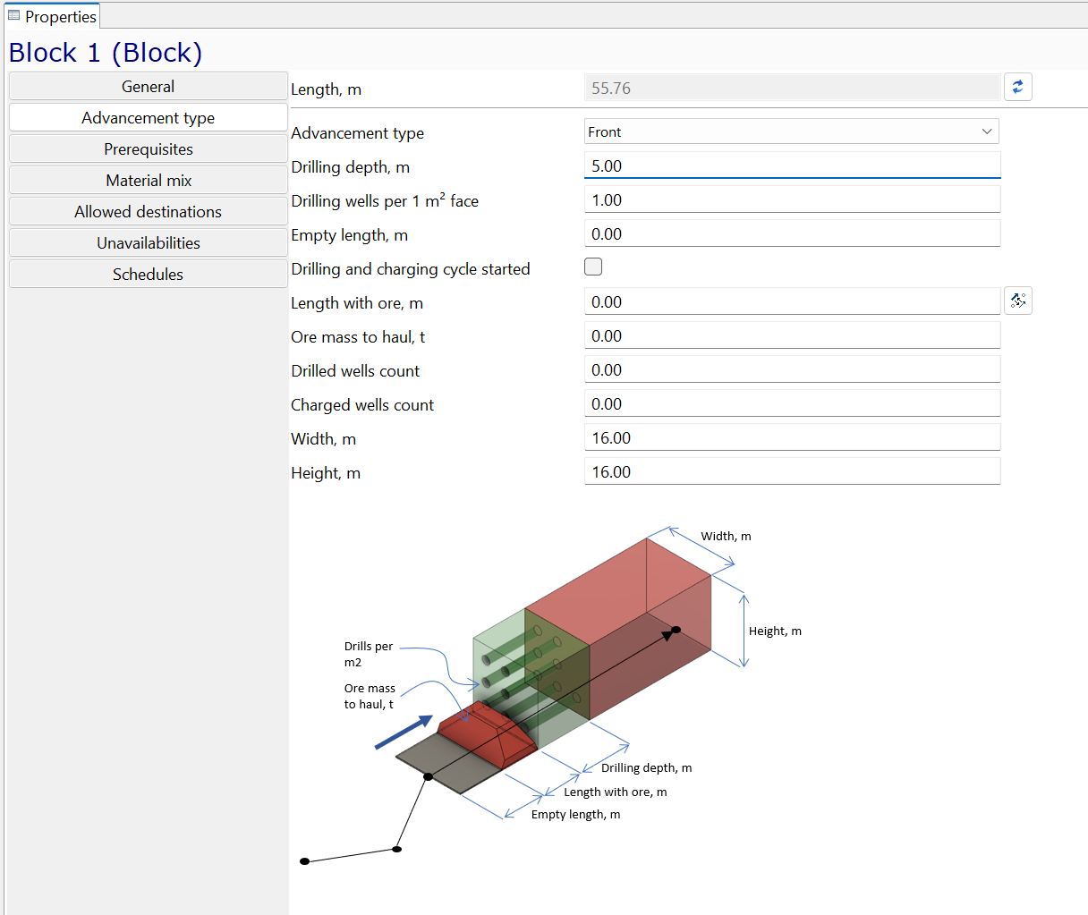Image resolution: width=1088 pixels, height=915 pixels.
Task: Click the Width input field
Action: (x=792, y=437)
